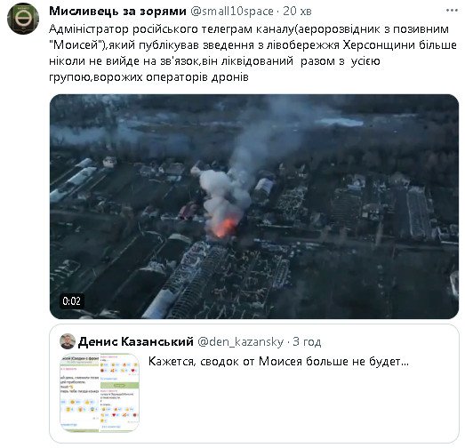Click the @den_kazansky handle
Viewport: 465px width, 448px height.
pyautogui.click(x=241, y=342)
